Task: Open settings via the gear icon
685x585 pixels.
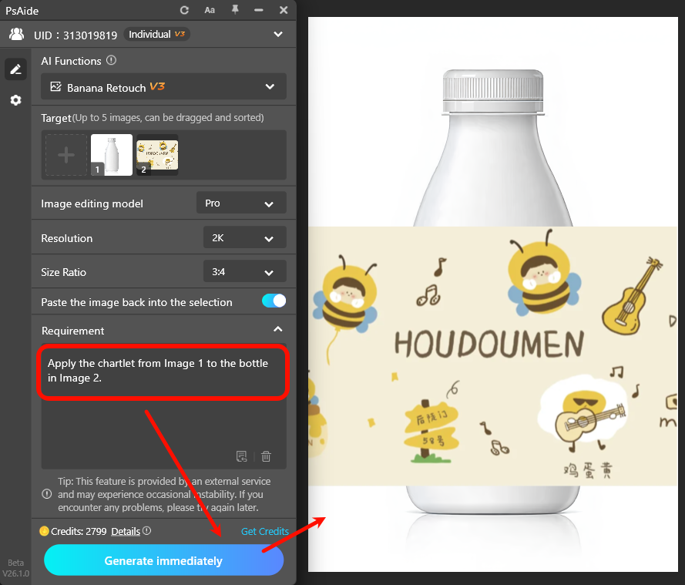Action: 15,99
